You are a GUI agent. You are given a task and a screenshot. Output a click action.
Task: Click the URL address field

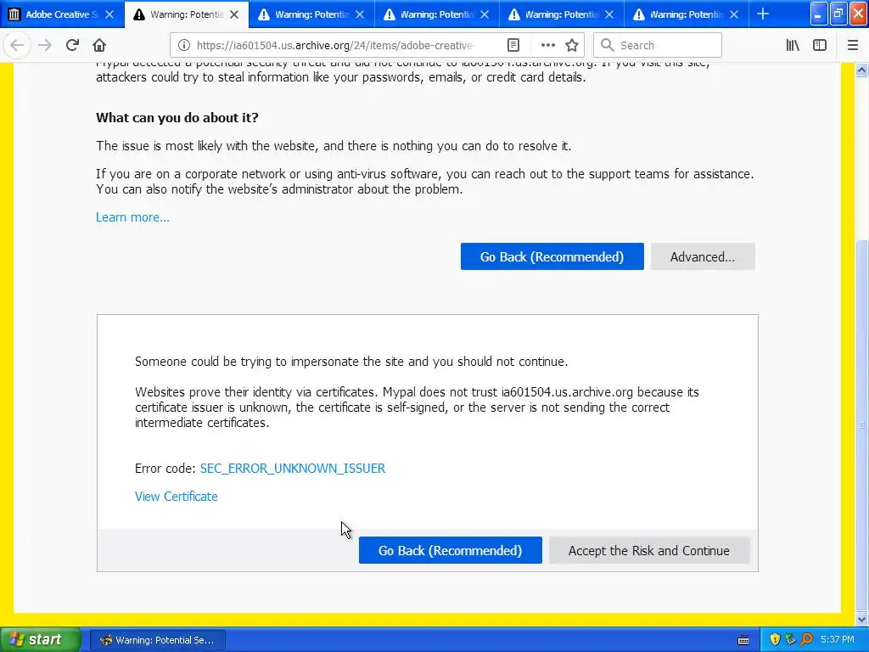tap(335, 46)
